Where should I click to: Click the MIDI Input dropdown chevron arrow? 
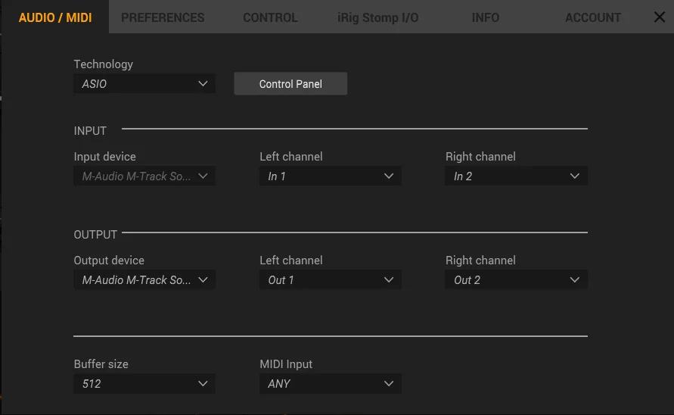[389, 384]
